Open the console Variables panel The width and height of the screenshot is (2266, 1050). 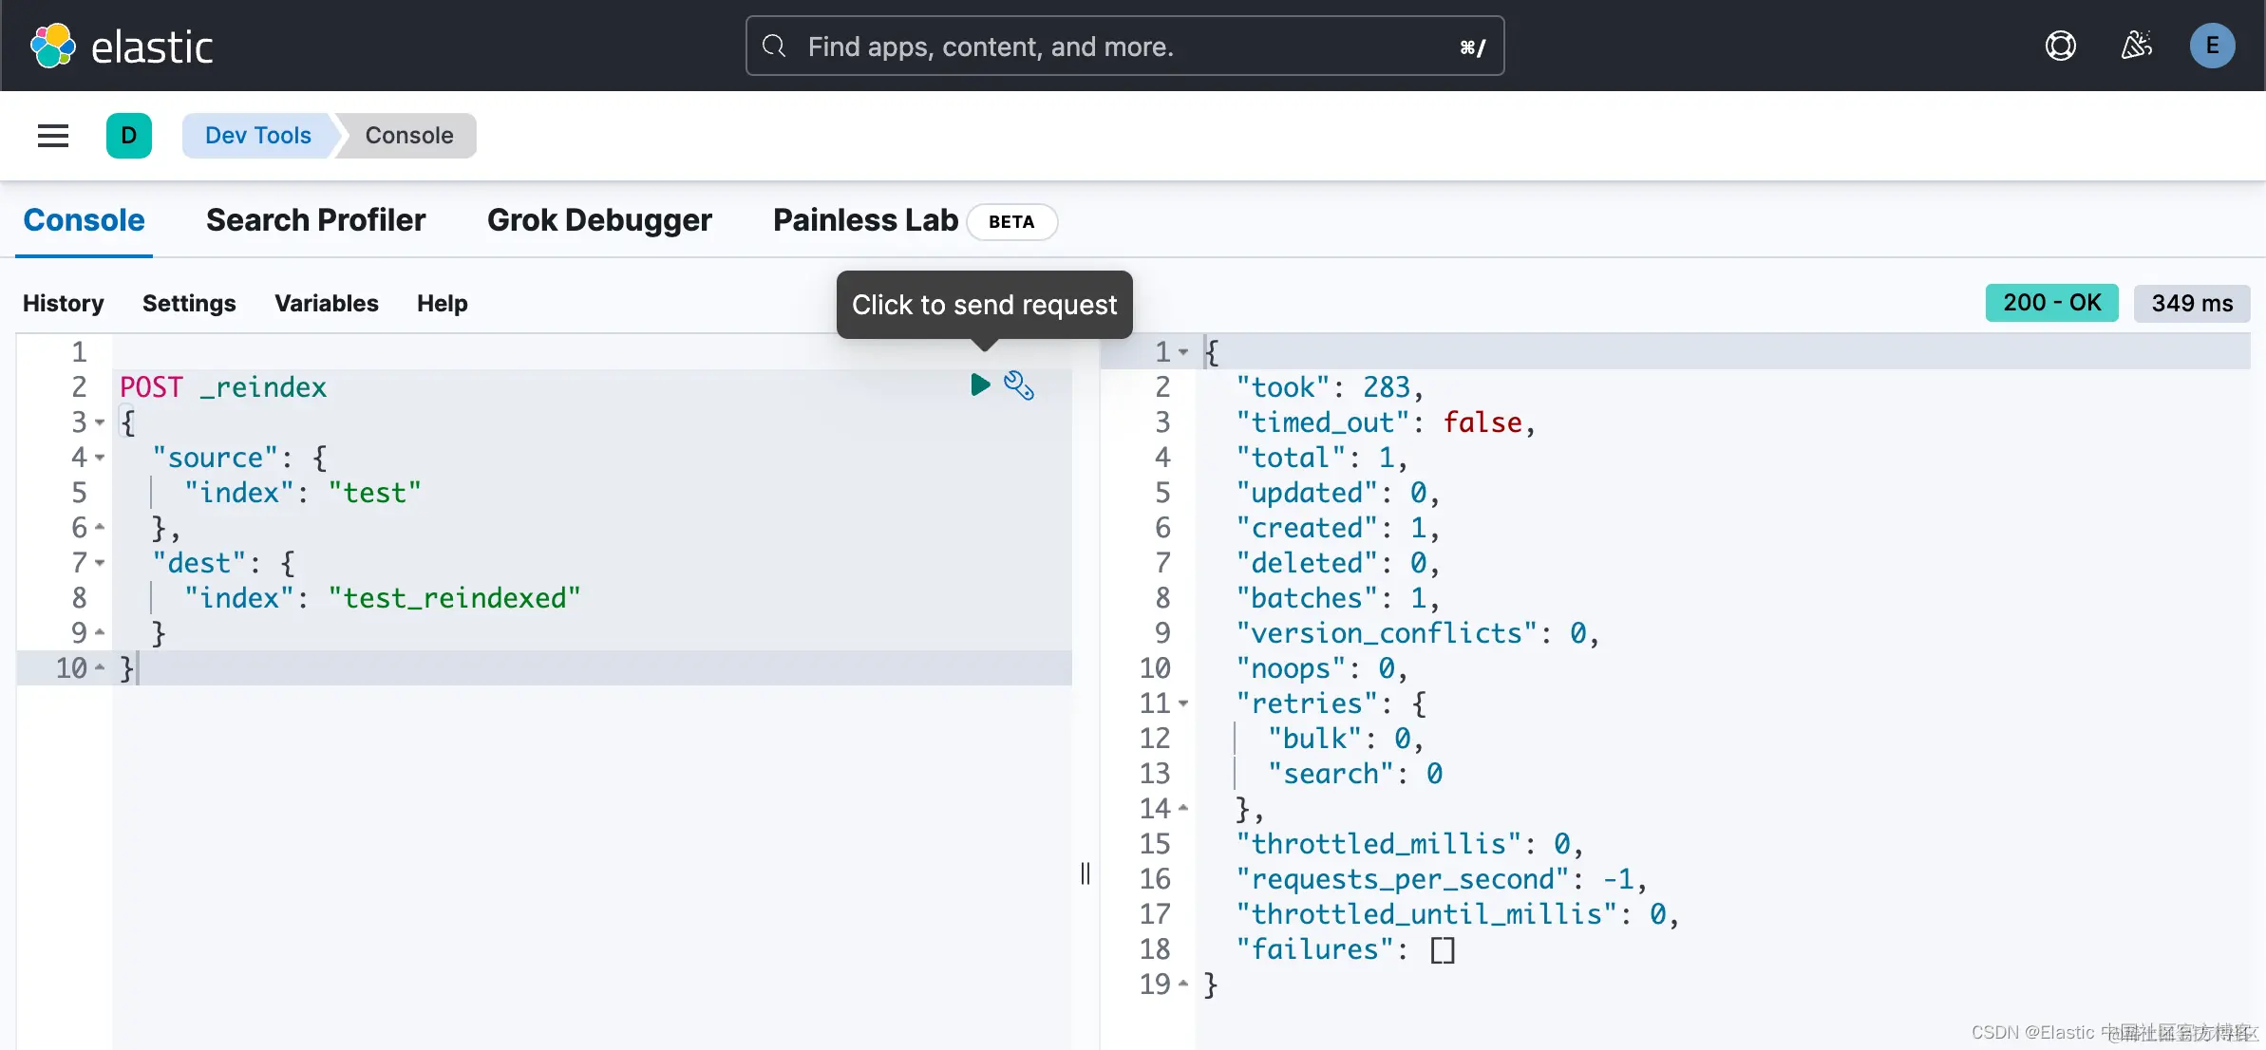click(x=326, y=303)
